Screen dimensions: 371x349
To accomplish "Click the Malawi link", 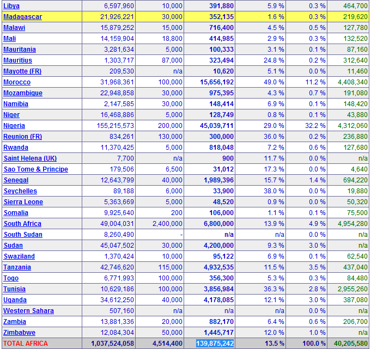I will [14, 28].
